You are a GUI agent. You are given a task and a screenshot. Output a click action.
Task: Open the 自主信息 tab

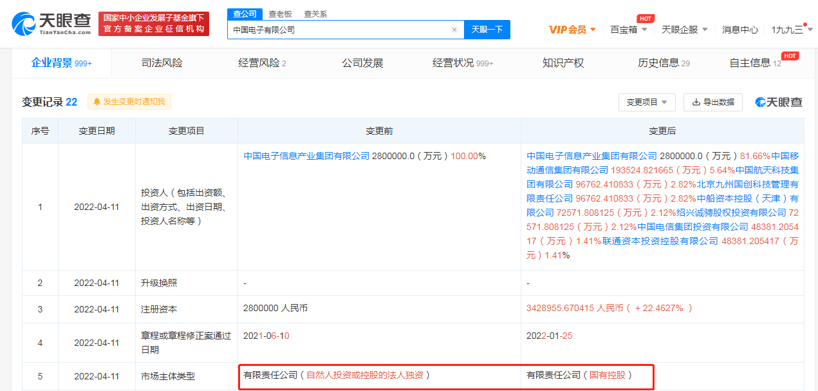point(755,63)
